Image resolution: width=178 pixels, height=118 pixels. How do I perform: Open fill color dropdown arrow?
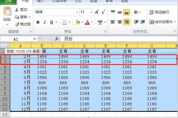pyautogui.click(x=82, y=22)
